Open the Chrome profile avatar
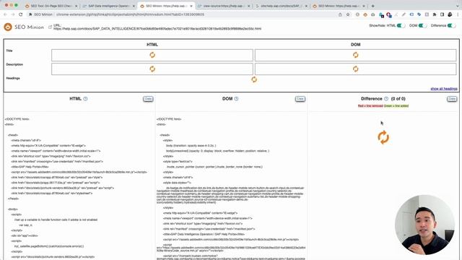Image resolution: width=462 pixels, height=260 pixels. tap(450, 14)
